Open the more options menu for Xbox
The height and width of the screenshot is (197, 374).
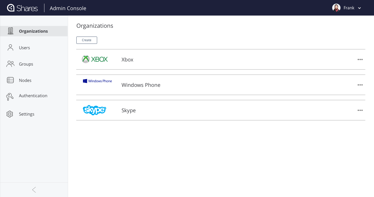tap(360, 59)
